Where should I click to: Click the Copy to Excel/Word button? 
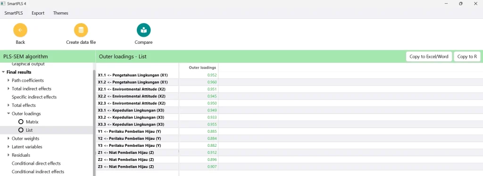pyautogui.click(x=429, y=56)
